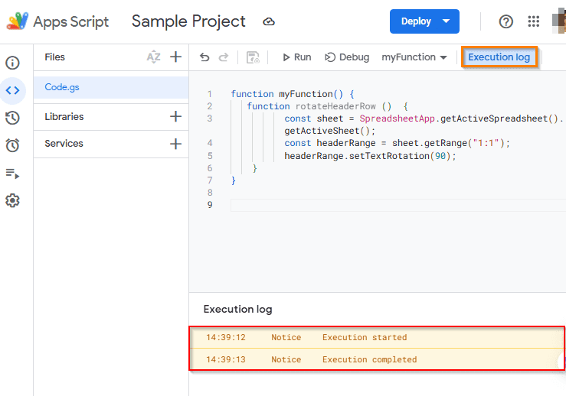566x396 pixels.
Task: Open the Help question mark icon
Action: pos(505,21)
